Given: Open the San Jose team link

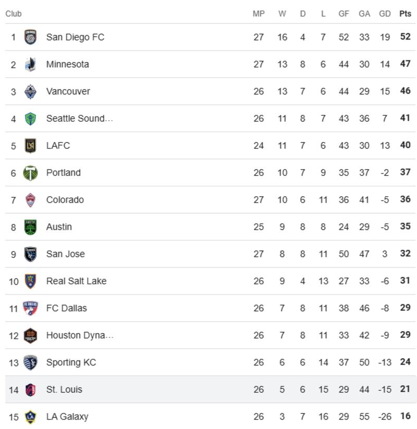Looking at the screenshot, I should click(65, 254).
